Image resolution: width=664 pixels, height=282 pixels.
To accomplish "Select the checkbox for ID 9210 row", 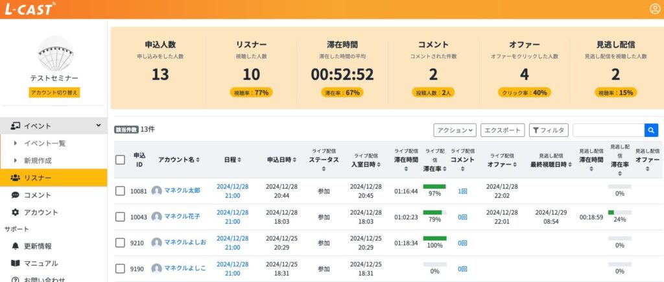I will 120,242.
